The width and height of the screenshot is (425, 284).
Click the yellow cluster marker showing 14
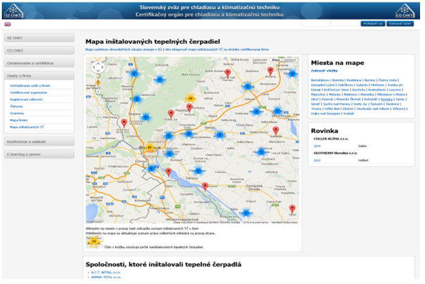click(x=191, y=98)
